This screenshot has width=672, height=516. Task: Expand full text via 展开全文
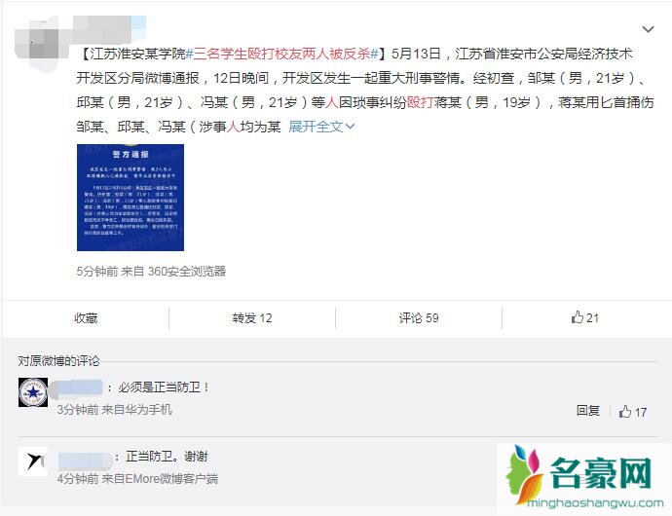click(x=321, y=127)
